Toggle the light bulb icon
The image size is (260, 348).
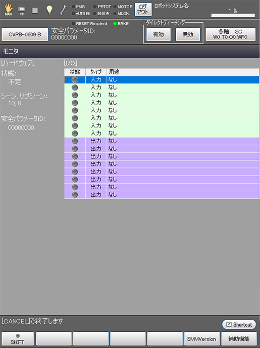click(49, 10)
